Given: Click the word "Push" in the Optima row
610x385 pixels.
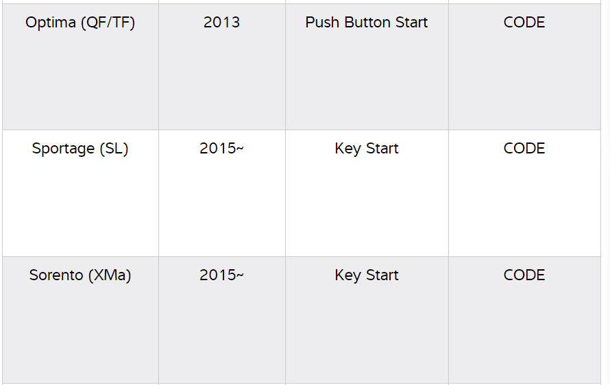Looking at the screenshot, I should [321, 23].
